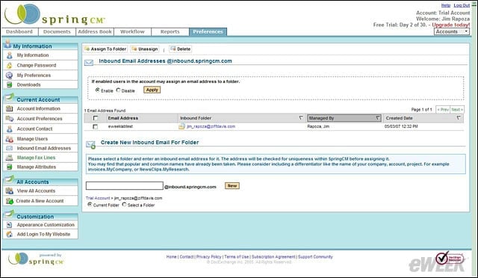Select the Disable radio button
478x278 pixels.
point(118,90)
